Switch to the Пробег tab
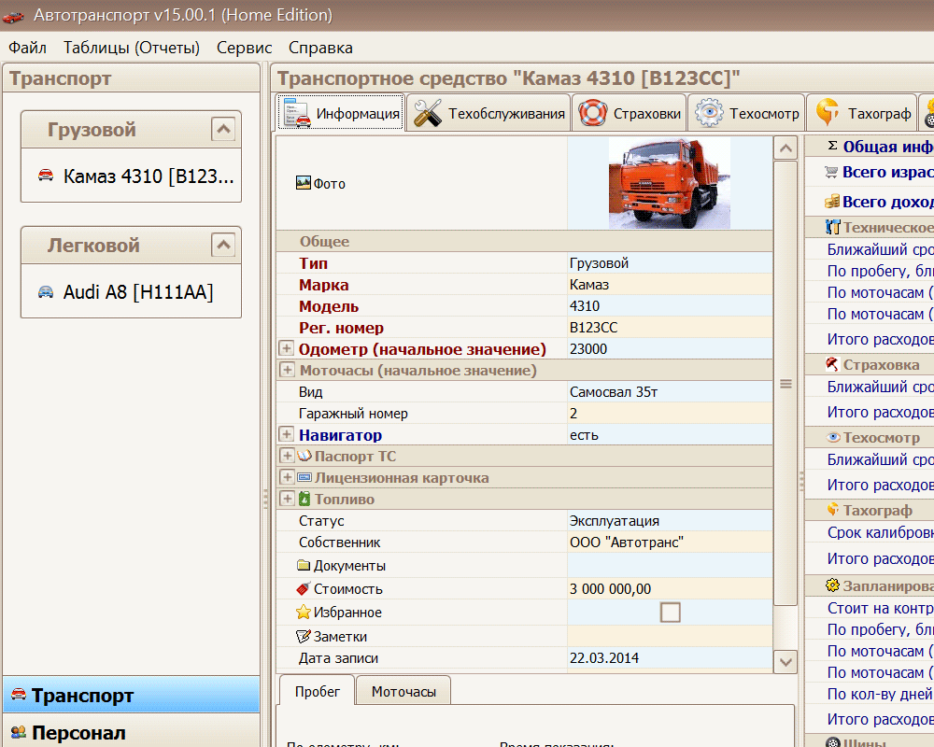Viewport: 934px width, 747px height. tap(317, 691)
